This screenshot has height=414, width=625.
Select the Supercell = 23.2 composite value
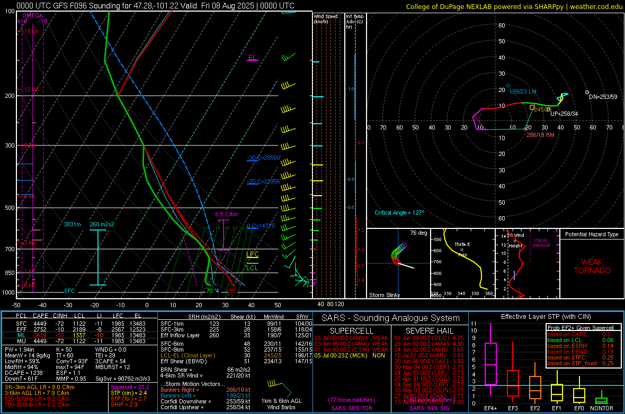pos(130,388)
